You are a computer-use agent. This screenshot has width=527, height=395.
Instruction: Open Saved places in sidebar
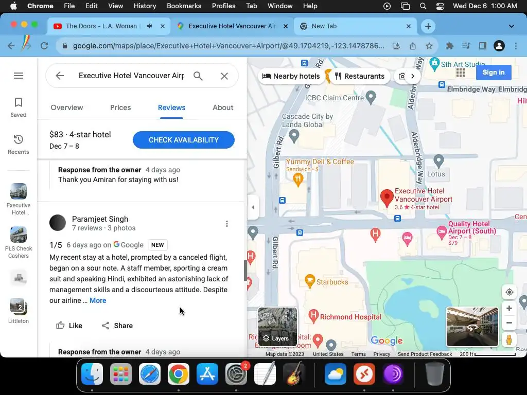(19, 107)
